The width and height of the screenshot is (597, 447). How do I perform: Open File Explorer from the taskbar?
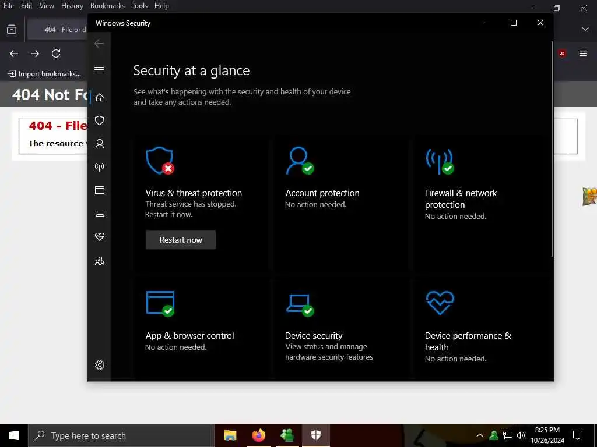[x=230, y=435]
